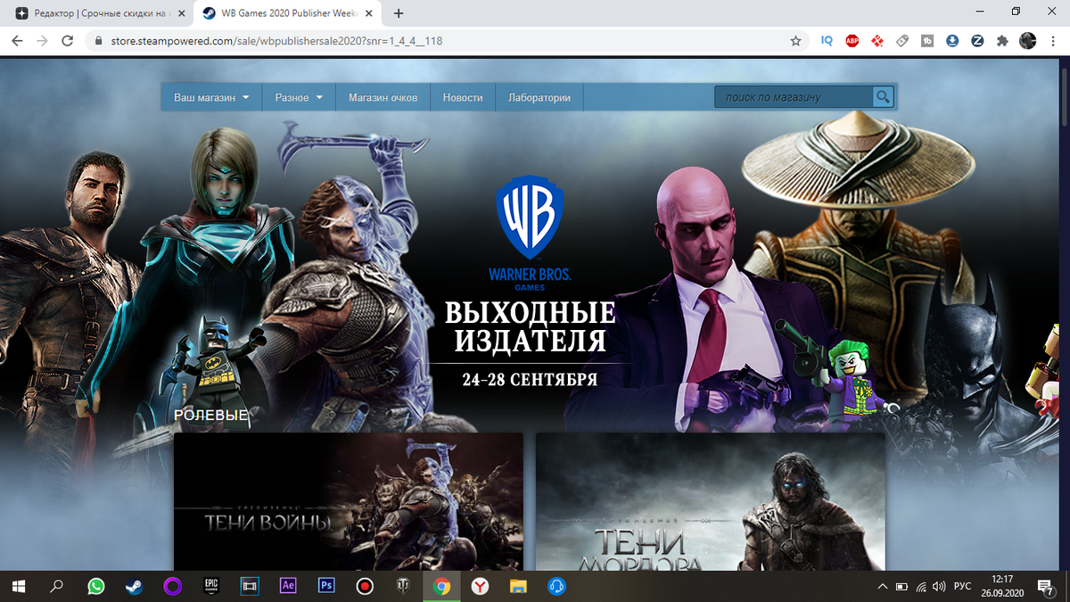Expand the Разное dropdown

click(x=299, y=97)
